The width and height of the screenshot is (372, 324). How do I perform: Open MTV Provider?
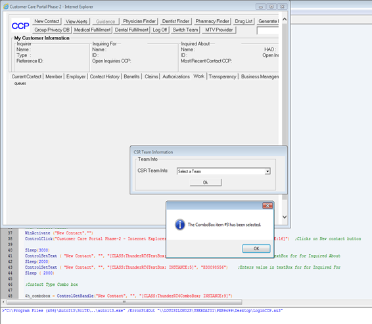219,30
